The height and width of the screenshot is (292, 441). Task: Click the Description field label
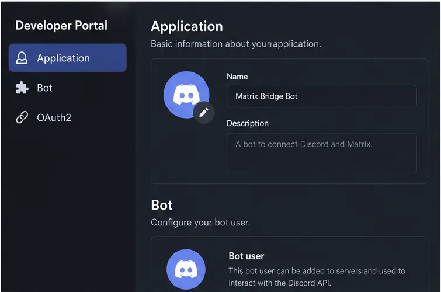[x=248, y=123]
